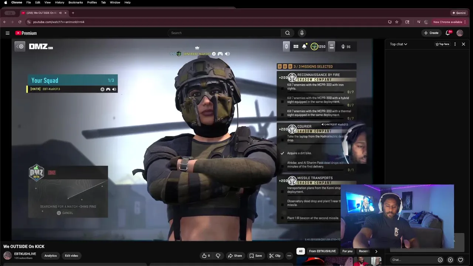
Task: Open channel Analytics
Action: [51, 256]
